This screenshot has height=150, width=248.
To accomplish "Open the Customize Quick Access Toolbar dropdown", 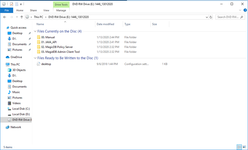I will [21, 4].
